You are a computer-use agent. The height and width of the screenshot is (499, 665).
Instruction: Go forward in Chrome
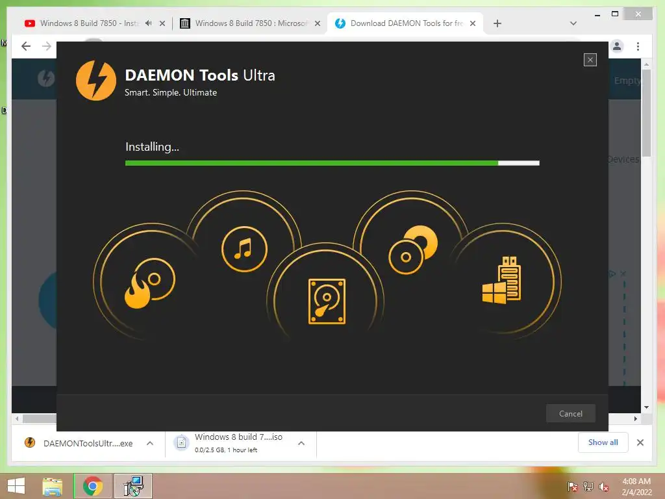click(47, 46)
